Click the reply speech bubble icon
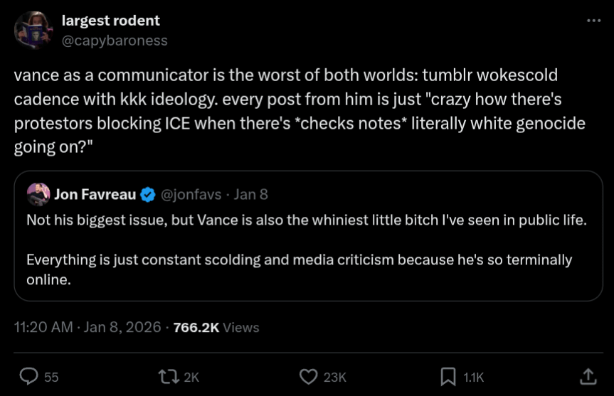Screen dimensions: 614x396 click(x=28, y=376)
